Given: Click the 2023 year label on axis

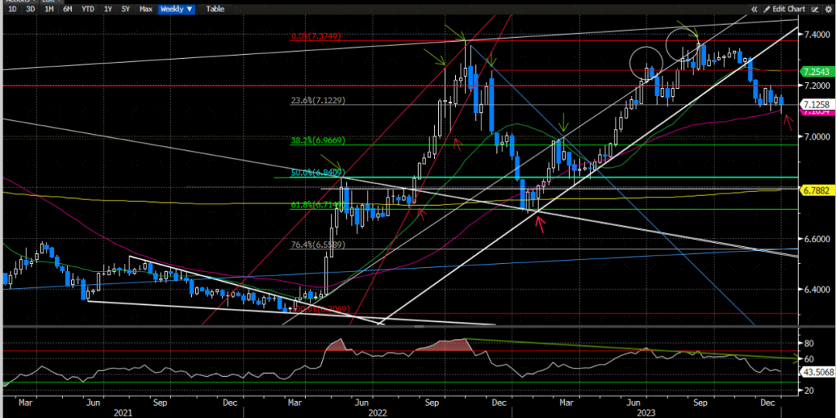Looking at the screenshot, I should 645,412.
